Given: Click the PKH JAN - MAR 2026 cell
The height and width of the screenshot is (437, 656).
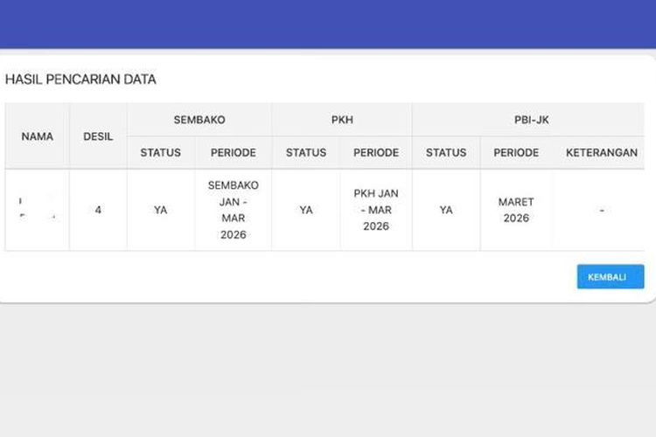Looking at the screenshot, I should [x=376, y=210].
